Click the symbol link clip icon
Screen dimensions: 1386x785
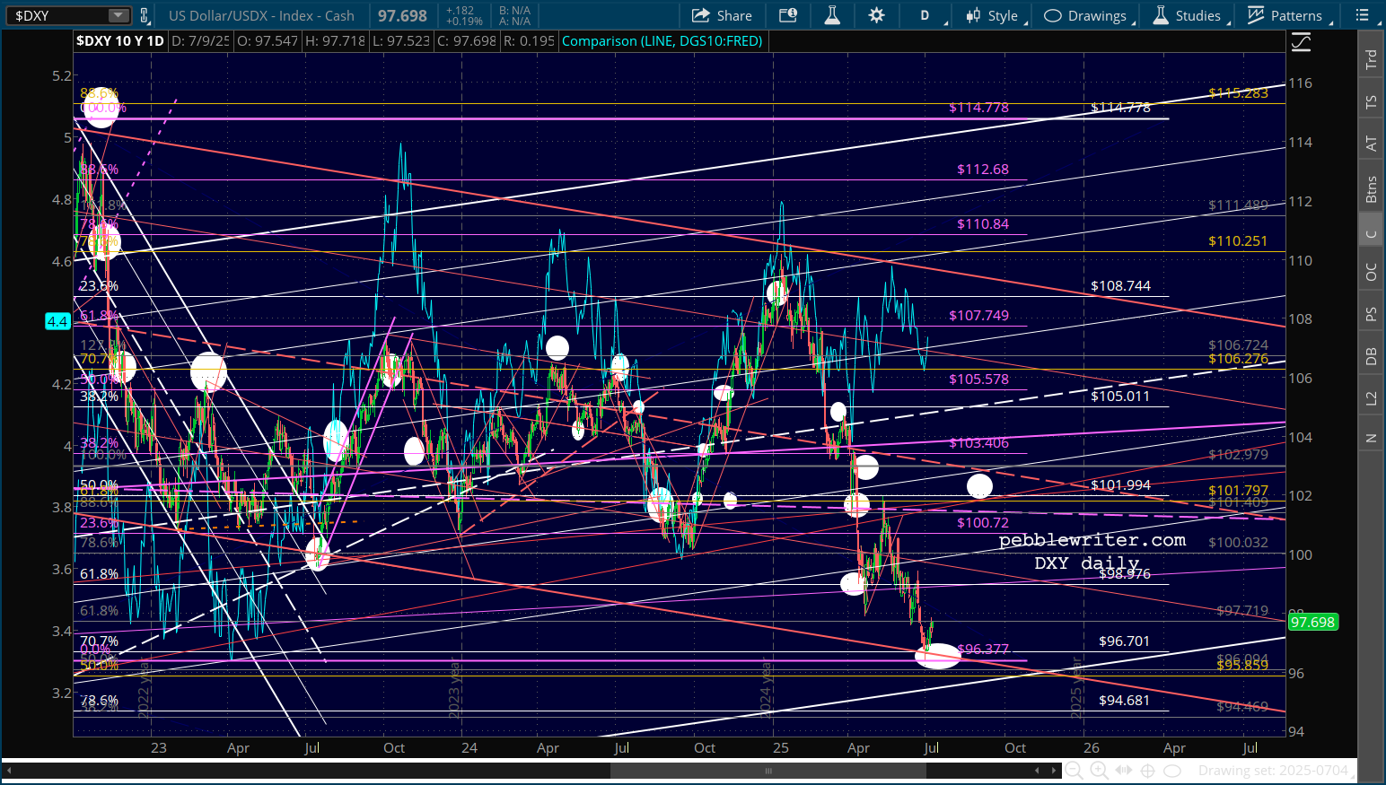[x=145, y=15]
